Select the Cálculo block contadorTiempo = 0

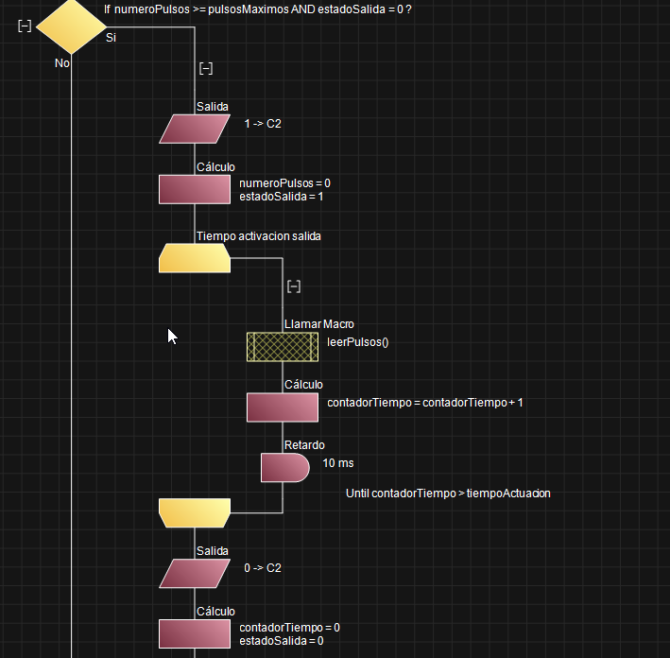[x=195, y=634]
